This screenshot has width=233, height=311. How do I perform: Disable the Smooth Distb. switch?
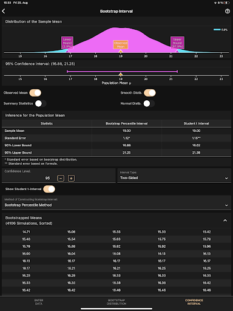point(150,93)
